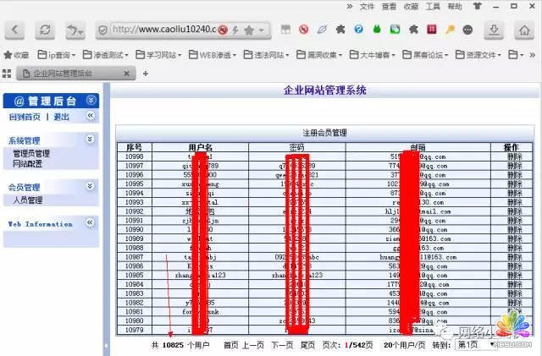
Task: Collapse the 会员管理 sidebar section
Action: (91, 186)
